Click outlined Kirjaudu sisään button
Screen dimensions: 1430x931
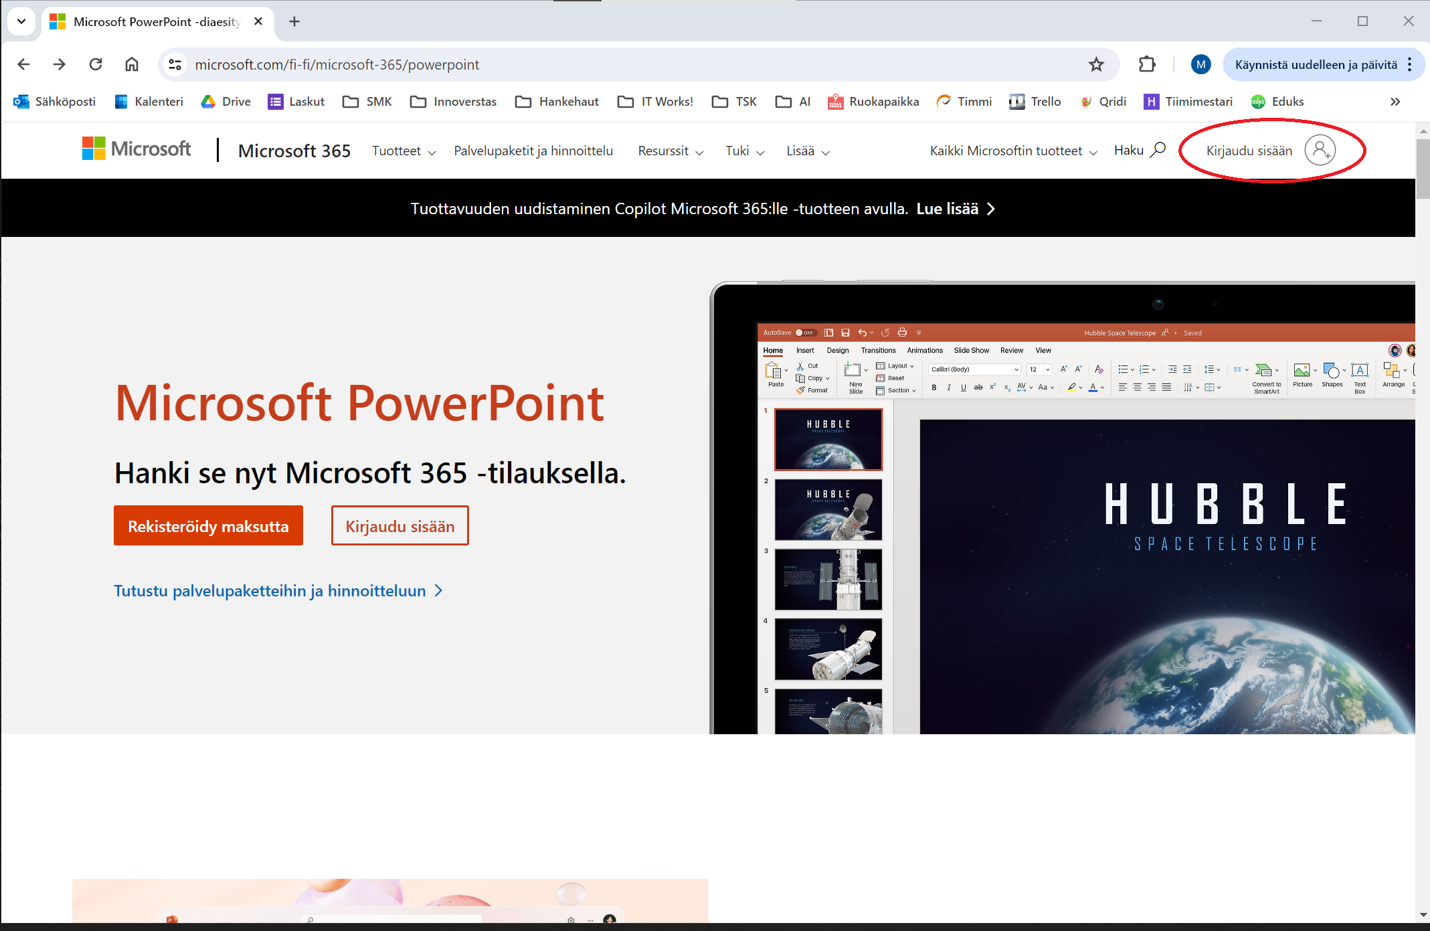400,526
